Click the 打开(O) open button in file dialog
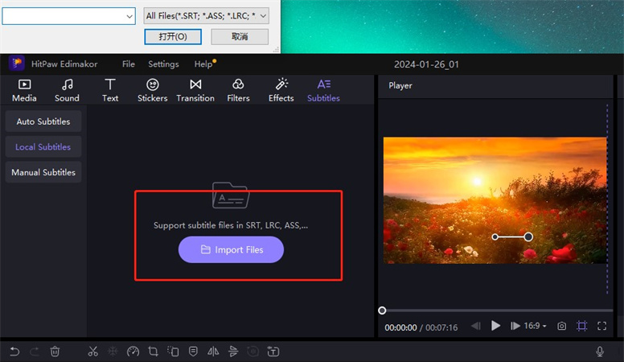This screenshot has width=624, height=362. coord(173,37)
